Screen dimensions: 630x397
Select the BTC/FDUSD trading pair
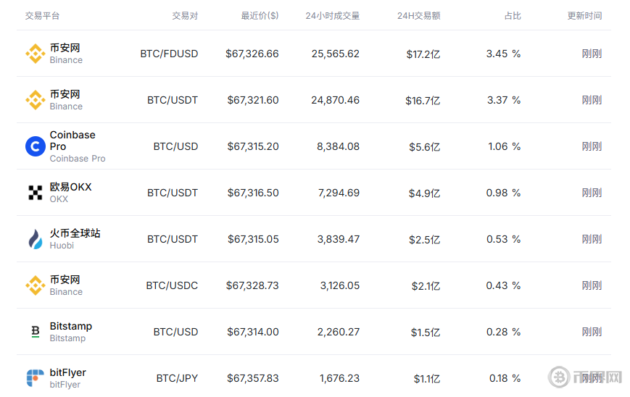[x=169, y=54]
